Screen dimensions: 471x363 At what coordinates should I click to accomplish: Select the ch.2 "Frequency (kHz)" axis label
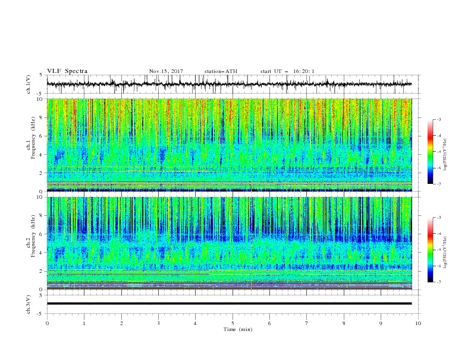click(x=33, y=236)
